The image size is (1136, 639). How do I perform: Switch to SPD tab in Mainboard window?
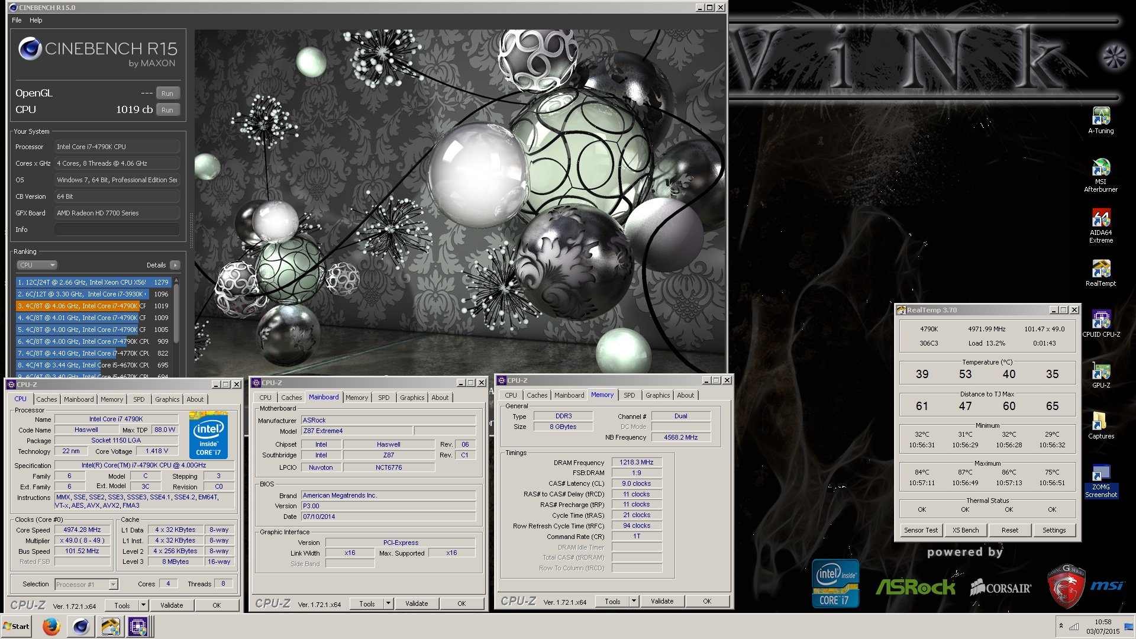[384, 398]
